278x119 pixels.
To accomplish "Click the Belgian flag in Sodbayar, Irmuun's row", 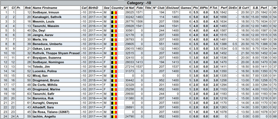I will (x=115, y=12).
